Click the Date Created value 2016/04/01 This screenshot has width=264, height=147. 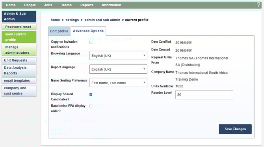click(184, 51)
